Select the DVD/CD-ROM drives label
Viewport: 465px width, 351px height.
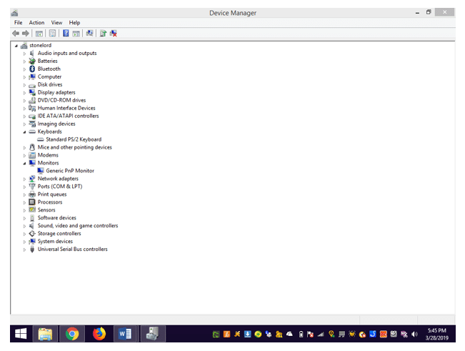coord(61,100)
